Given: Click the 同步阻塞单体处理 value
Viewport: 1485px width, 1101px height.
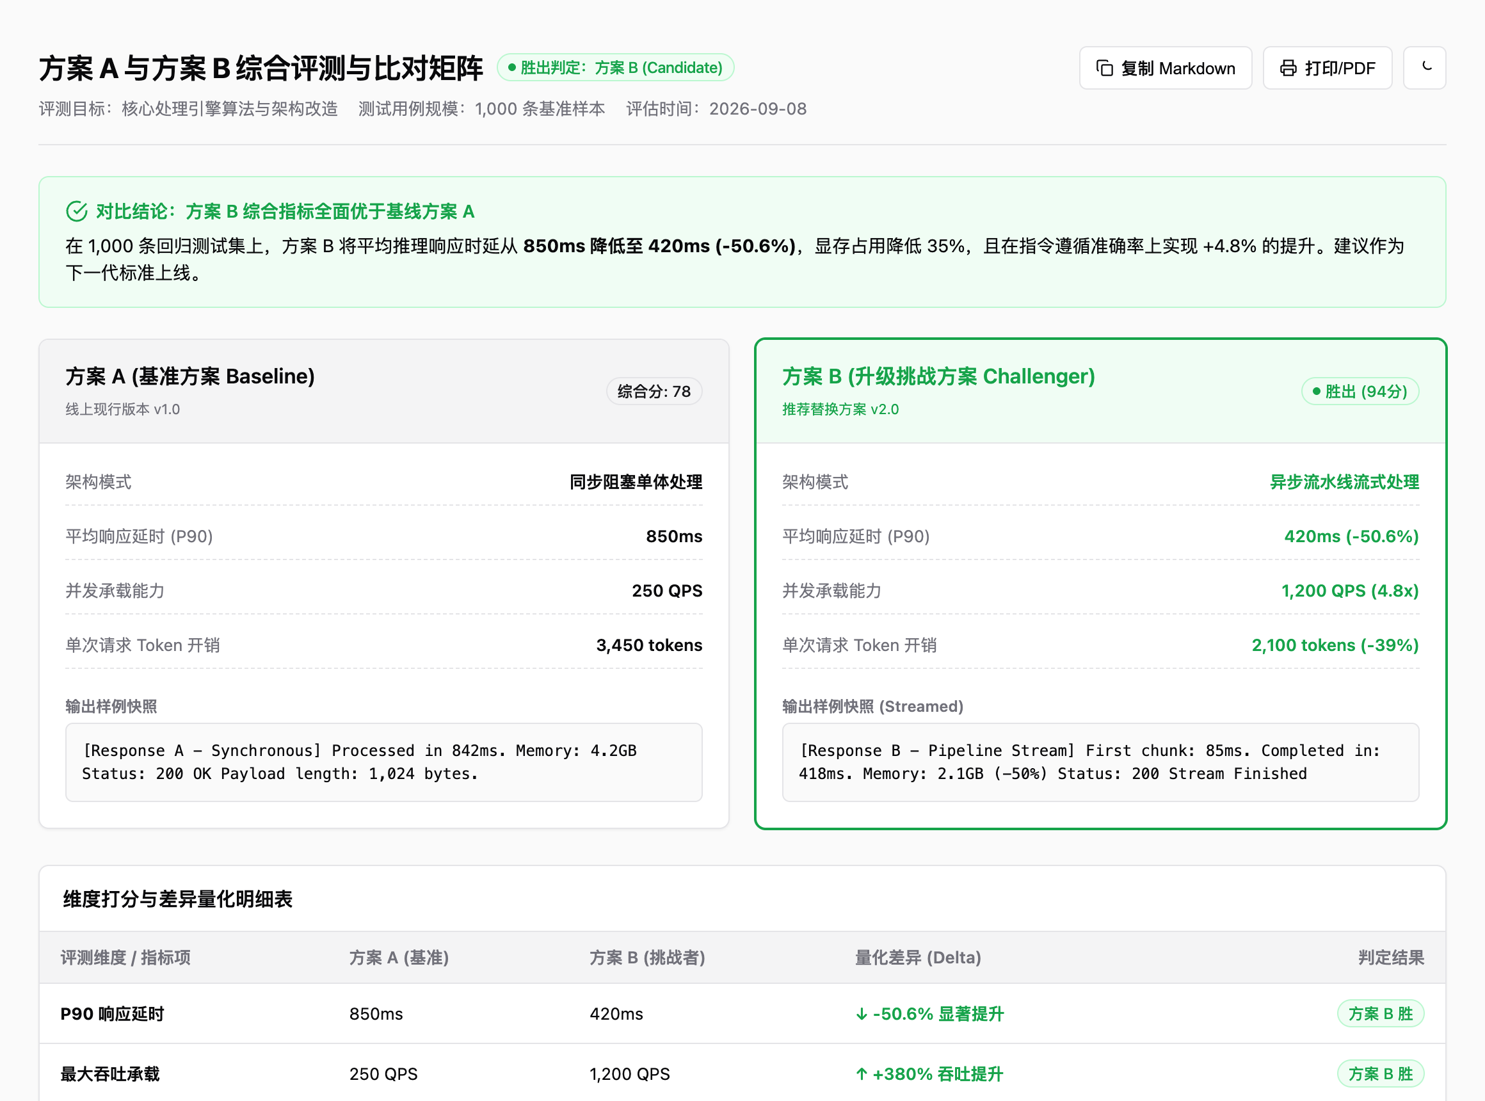Looking at the screenshot, I should pyautogui.click(x=636, y=482).
